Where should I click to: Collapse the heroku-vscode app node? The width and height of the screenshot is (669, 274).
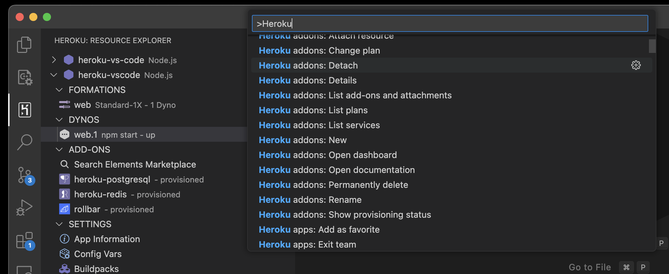click(54, 75)
